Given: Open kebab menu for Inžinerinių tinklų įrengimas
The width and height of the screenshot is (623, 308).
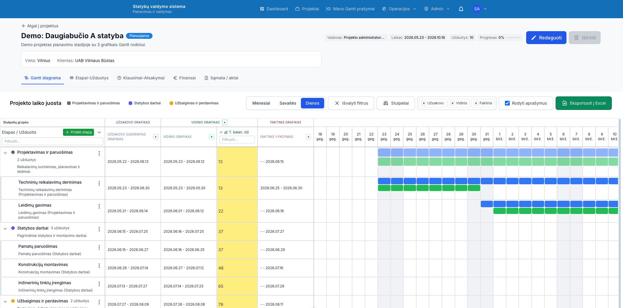Looking at the screenshot, I should (x=99, y=284).
